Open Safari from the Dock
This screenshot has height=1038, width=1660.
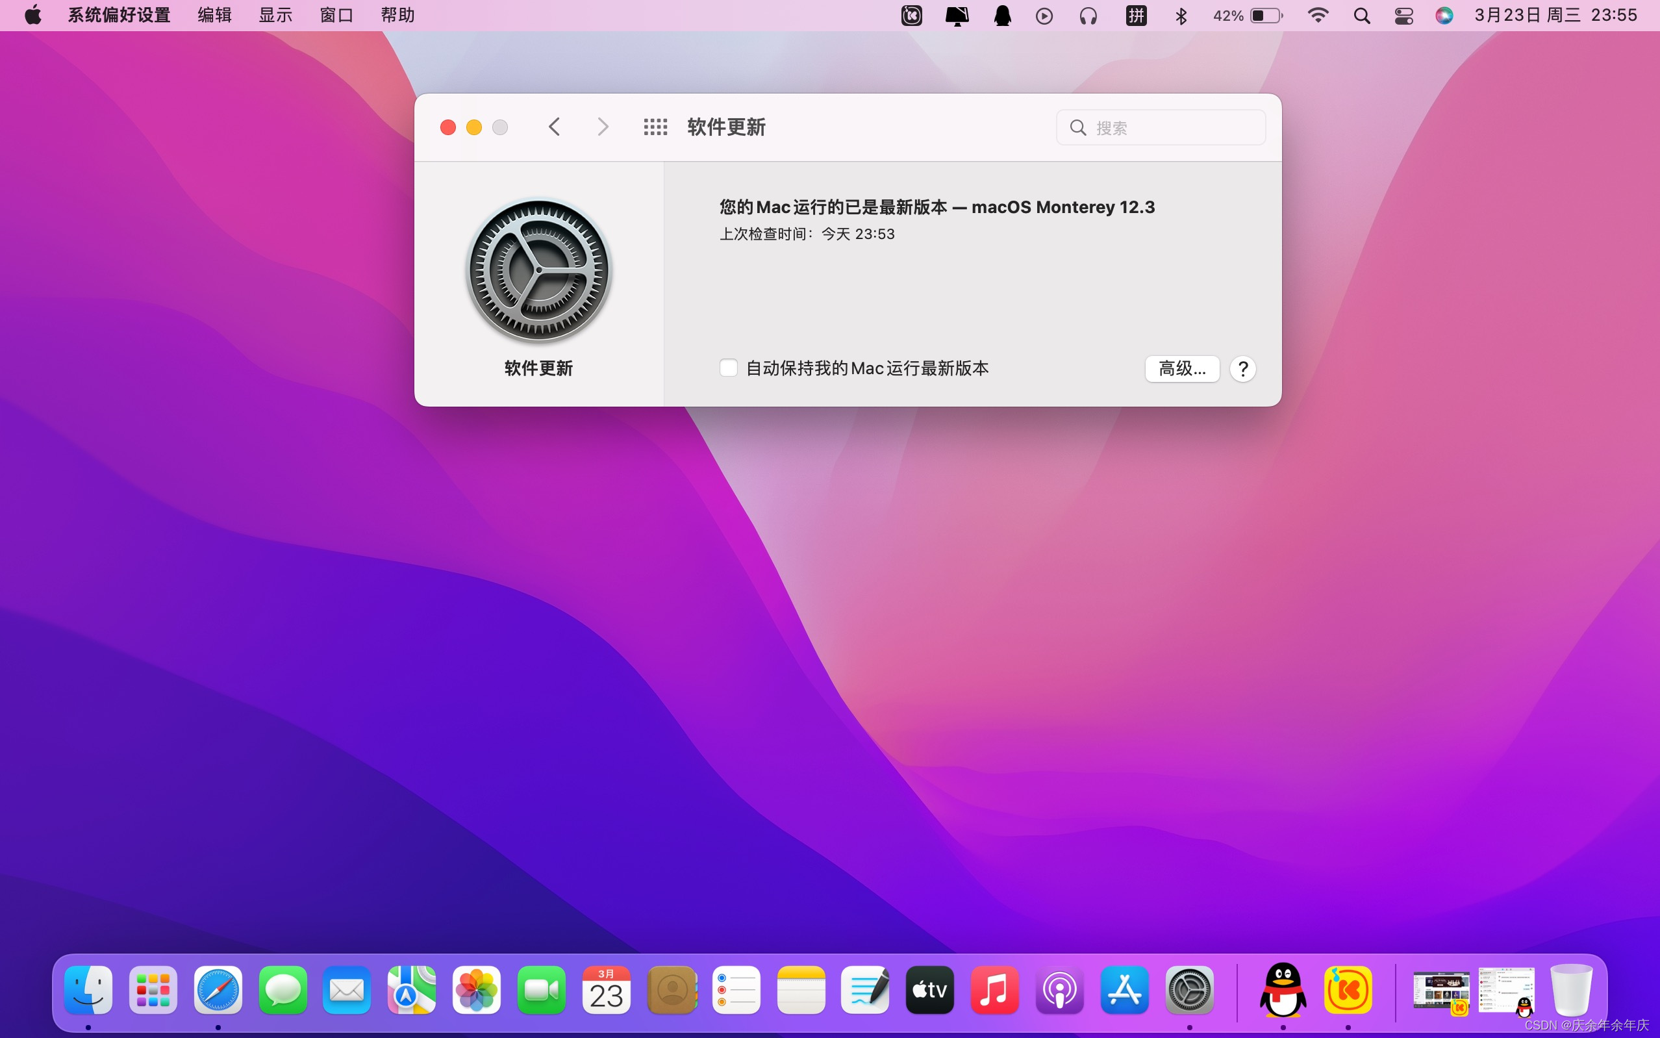(x=218, y=990)
